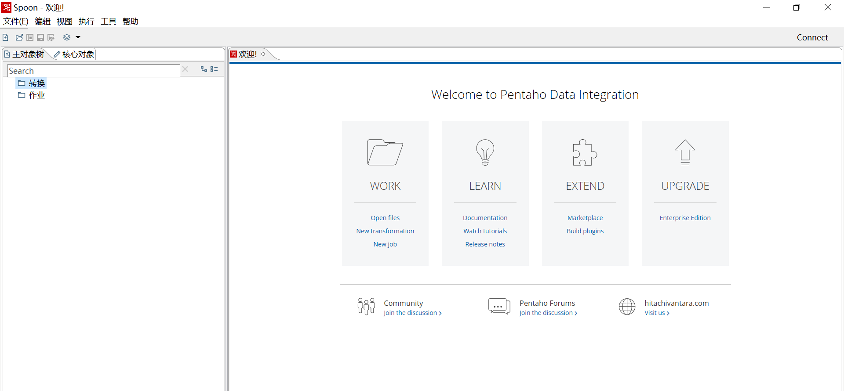Click Pentaho Forums Join the discussion link
Image resolution: width=844 pixels, height=391 pixels.
coord(548,313)
